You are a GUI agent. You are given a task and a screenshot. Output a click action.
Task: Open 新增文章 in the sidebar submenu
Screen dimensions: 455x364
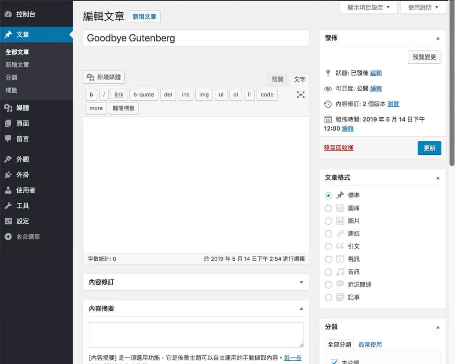click(x=17, y=65)
